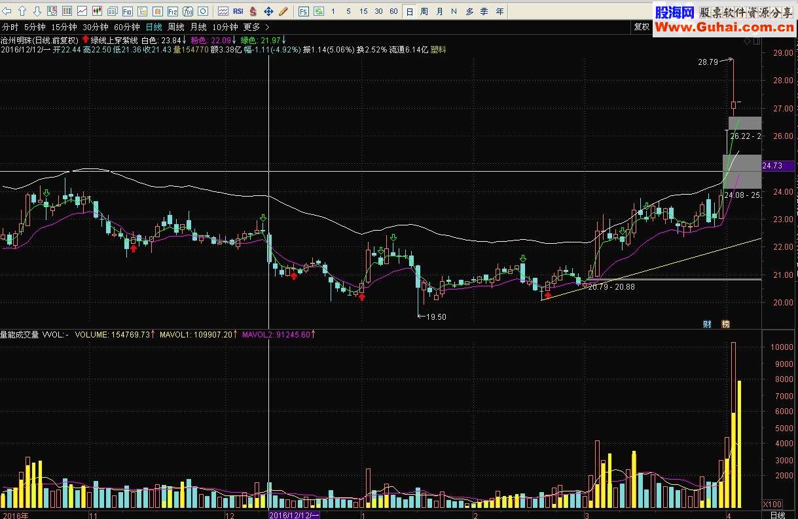798x519 pixels.
Task: Toggle the 月 monthly period button
Action: [x=439, y=11]
